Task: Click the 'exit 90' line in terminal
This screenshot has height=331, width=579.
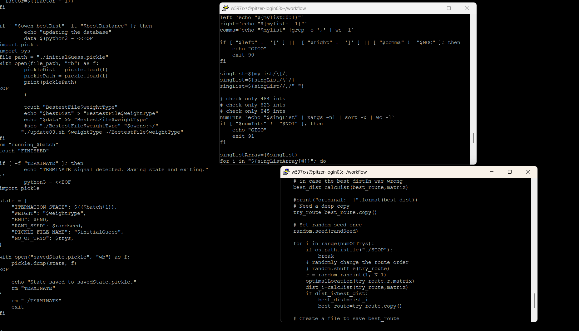Action: (243, 55)
